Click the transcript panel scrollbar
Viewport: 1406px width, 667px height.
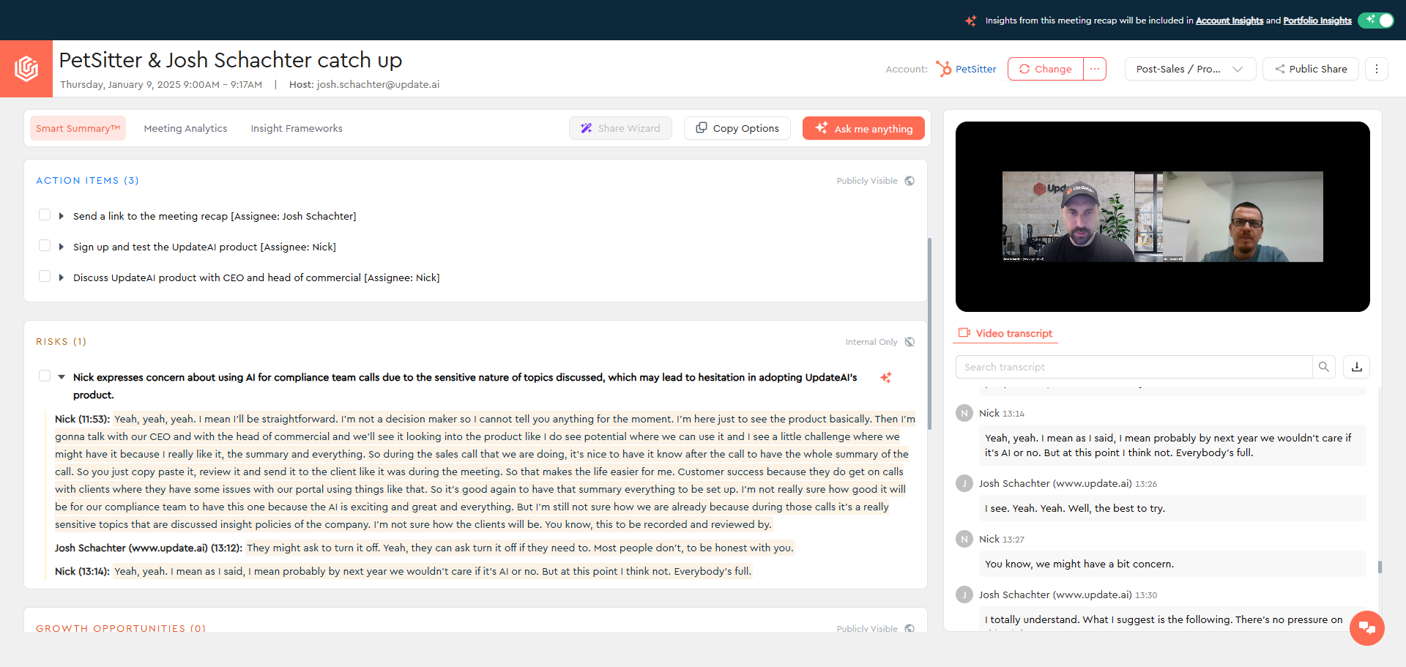coord(1380,567)
